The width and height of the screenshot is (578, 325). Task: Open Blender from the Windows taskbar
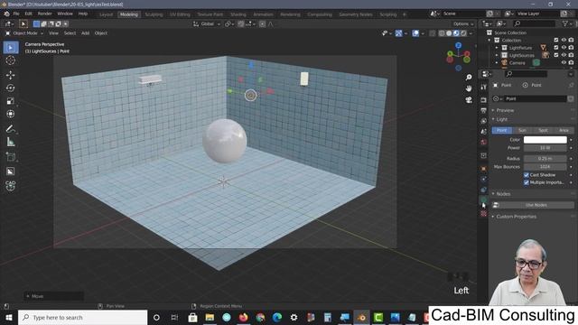361,317
